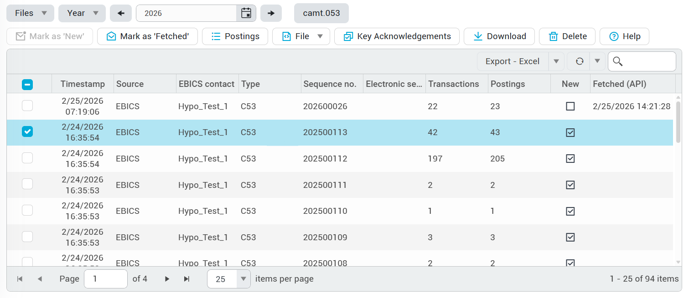Uncheck the row with sequence no. 202500113
The height and width of the screenshot is (298, 689).
[x=28, y=132]
